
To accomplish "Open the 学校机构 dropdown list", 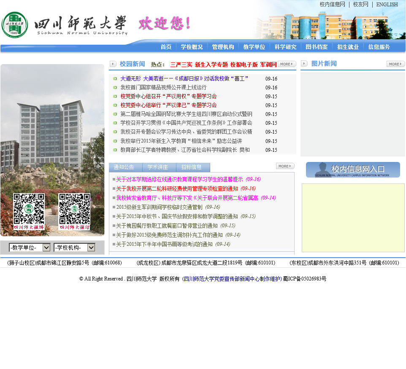I will (75, 248).
